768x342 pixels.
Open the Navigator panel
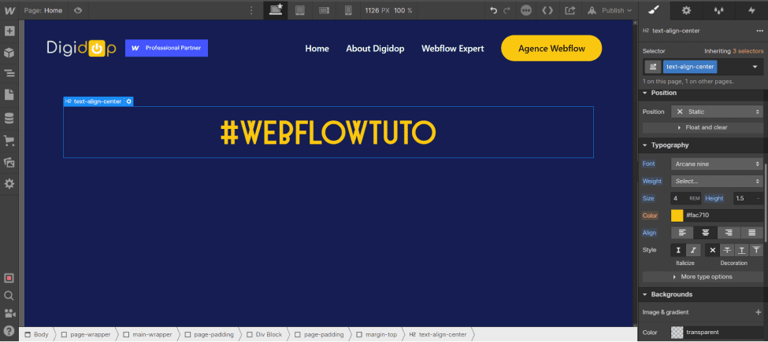click(9, 74)
